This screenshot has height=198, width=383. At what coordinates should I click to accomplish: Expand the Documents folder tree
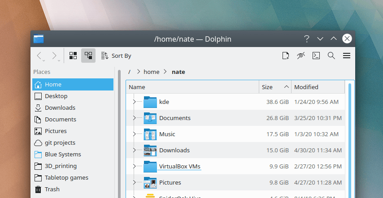point(134,118)
